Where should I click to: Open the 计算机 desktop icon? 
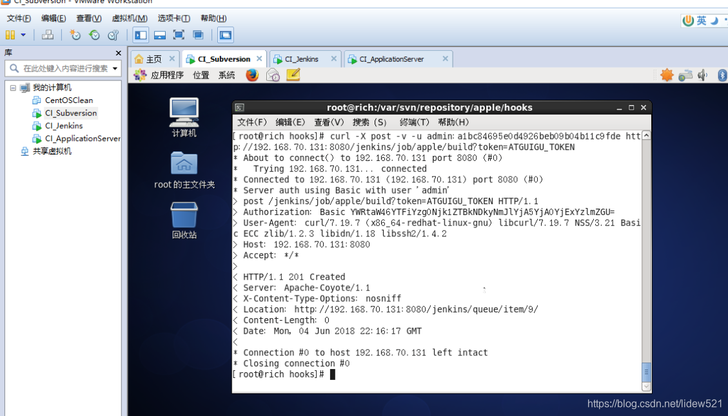pyautogui.click(x=184, y=117)
